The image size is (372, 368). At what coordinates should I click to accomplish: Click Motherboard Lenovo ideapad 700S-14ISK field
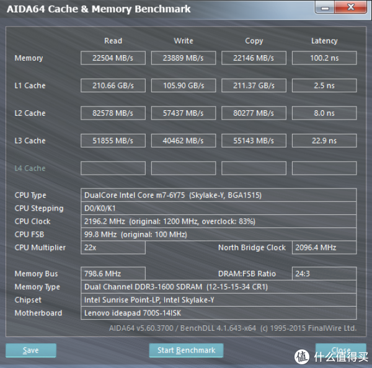218,313
